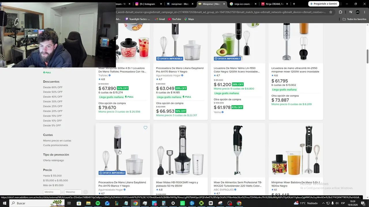Filter by 'Desde 25% OFF' discount

[x=53, y=106]
